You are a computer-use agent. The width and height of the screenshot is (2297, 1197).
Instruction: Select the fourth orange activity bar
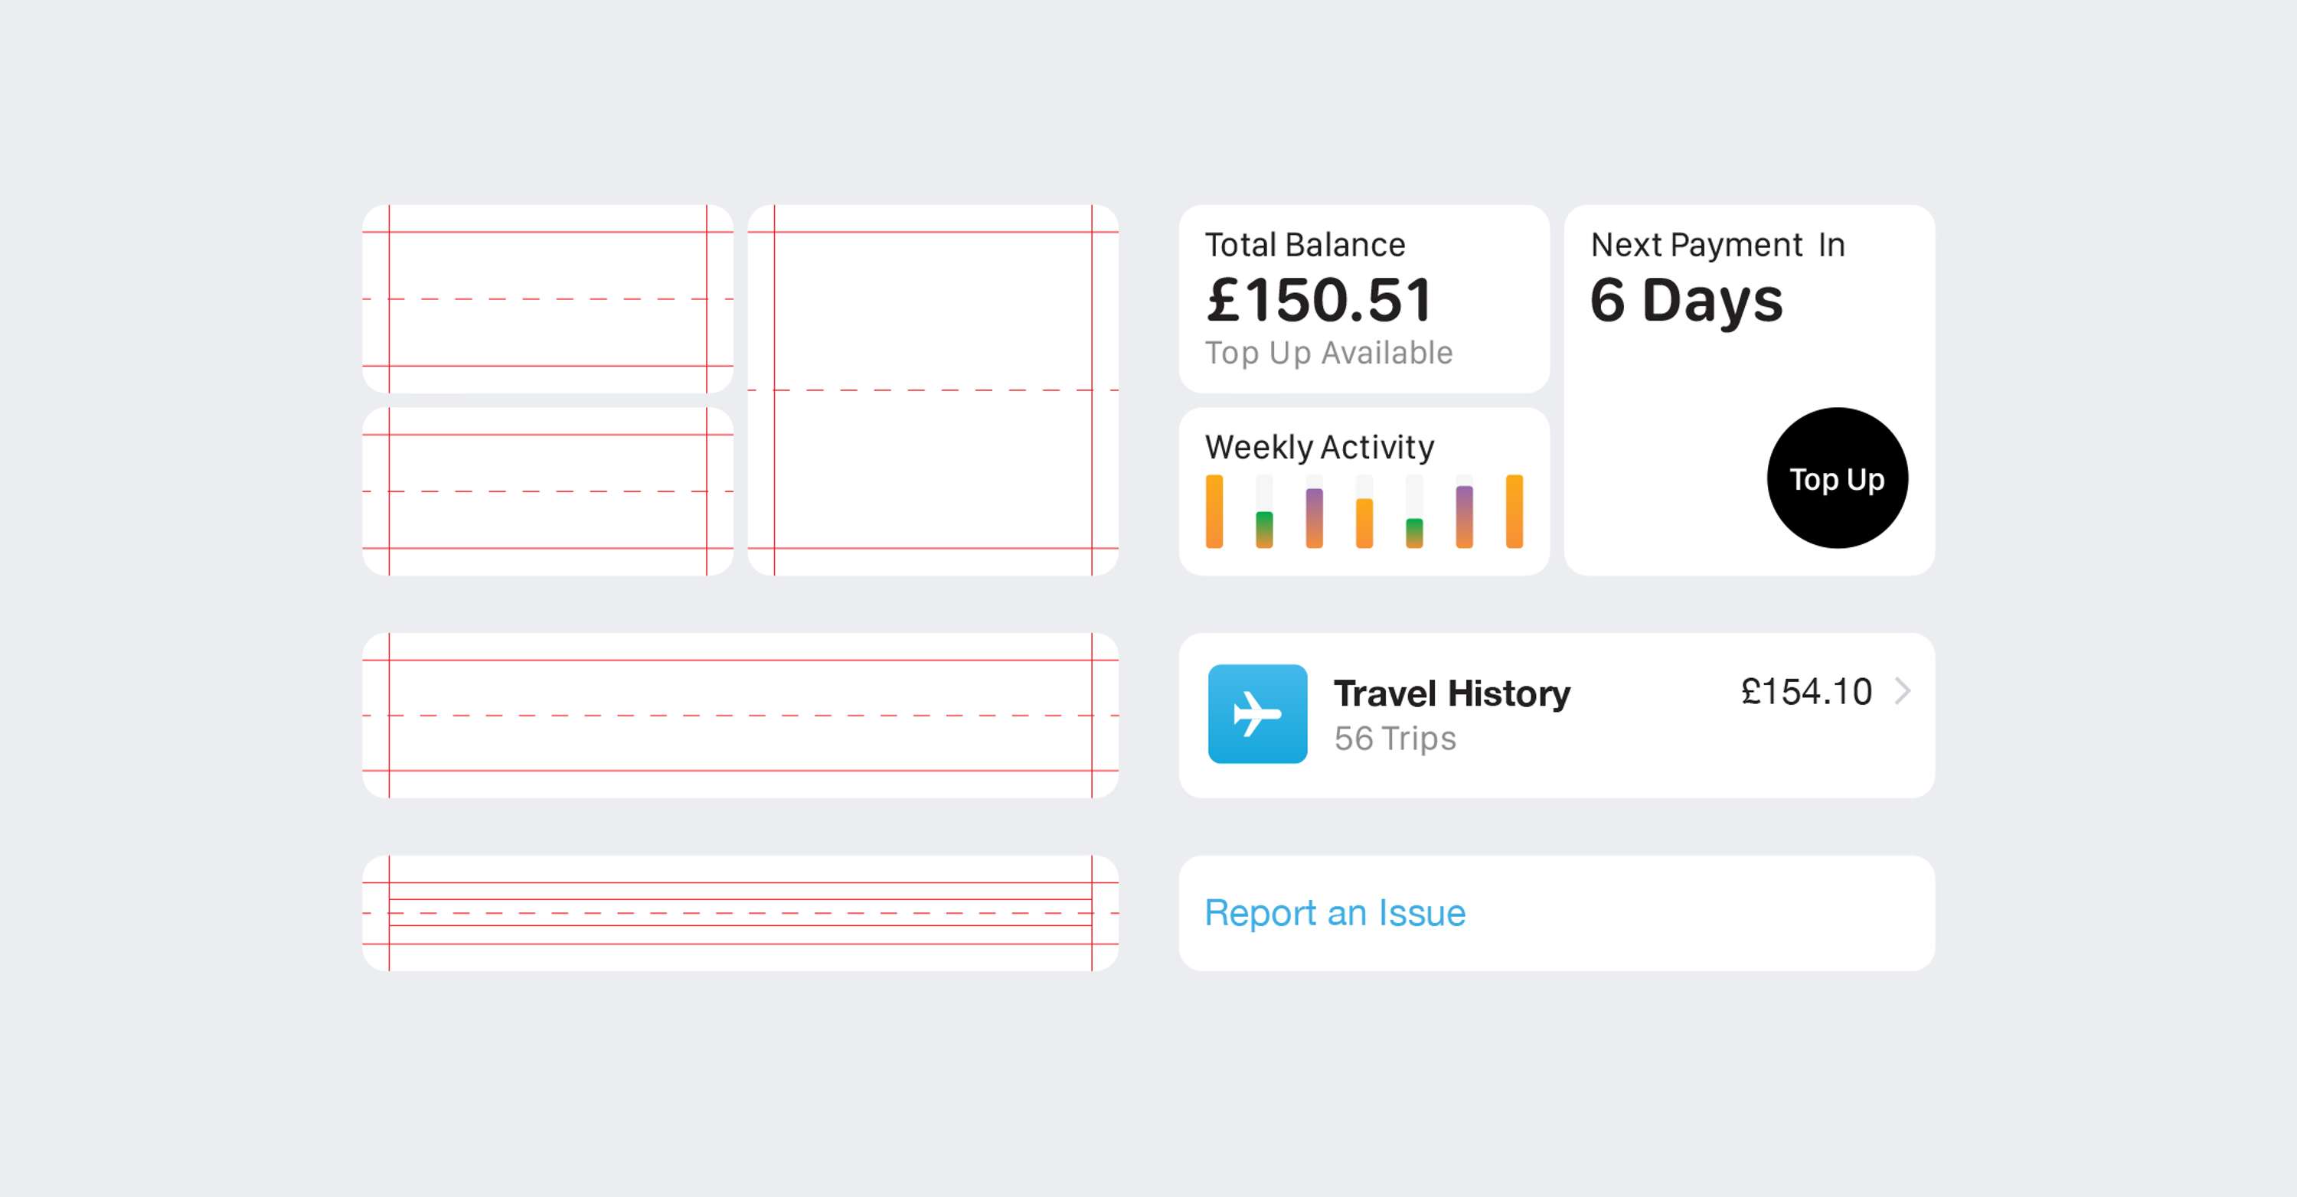(x=1364, y=523)
